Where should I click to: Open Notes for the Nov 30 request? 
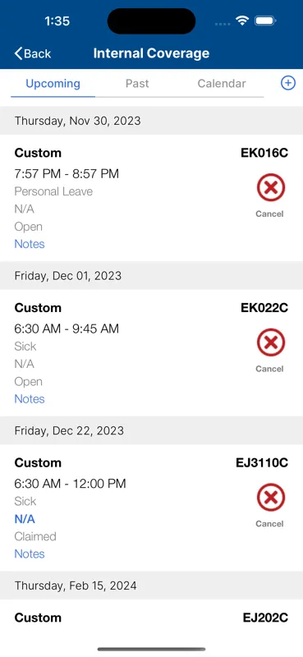tap(30, 244)
